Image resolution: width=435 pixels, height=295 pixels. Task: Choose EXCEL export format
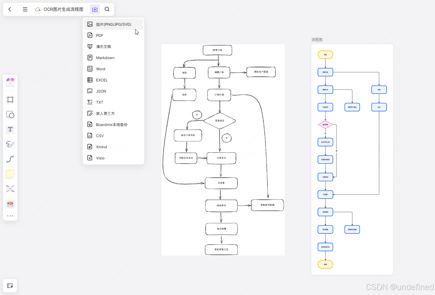pyautogui.click(x=113, y=80)
